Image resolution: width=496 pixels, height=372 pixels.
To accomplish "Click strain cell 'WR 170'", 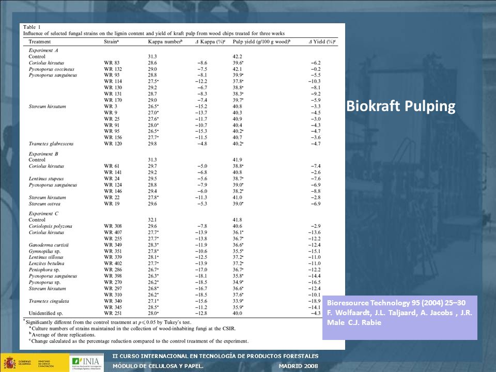I will tap(113, 100).
